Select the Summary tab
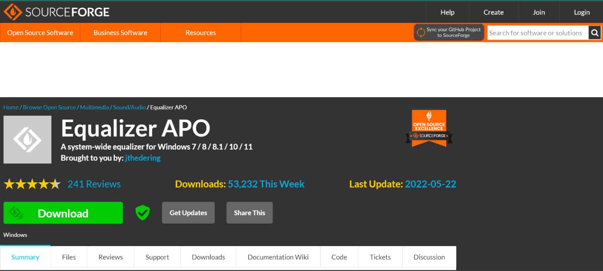This screenshot has width=603, height=271. 25,257
